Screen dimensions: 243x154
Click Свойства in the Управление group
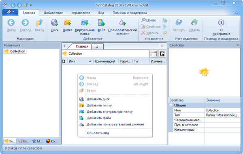151,27
